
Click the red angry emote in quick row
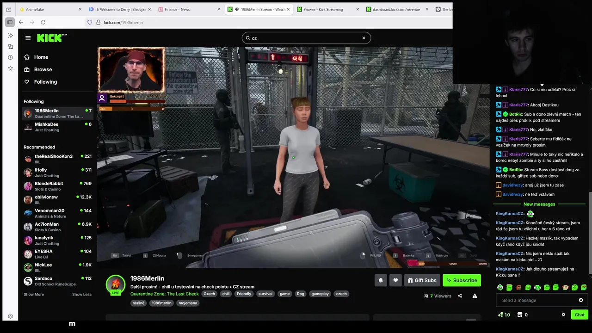pos(518,287)
